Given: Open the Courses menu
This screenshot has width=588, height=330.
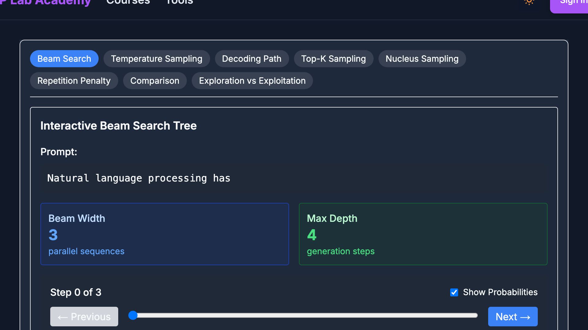Looking at the screenshot, I should (128, 2).
